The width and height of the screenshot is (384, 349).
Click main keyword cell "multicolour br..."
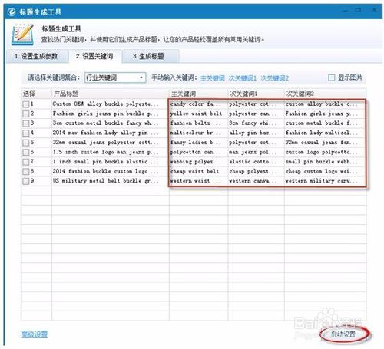(x=196, y=133)
